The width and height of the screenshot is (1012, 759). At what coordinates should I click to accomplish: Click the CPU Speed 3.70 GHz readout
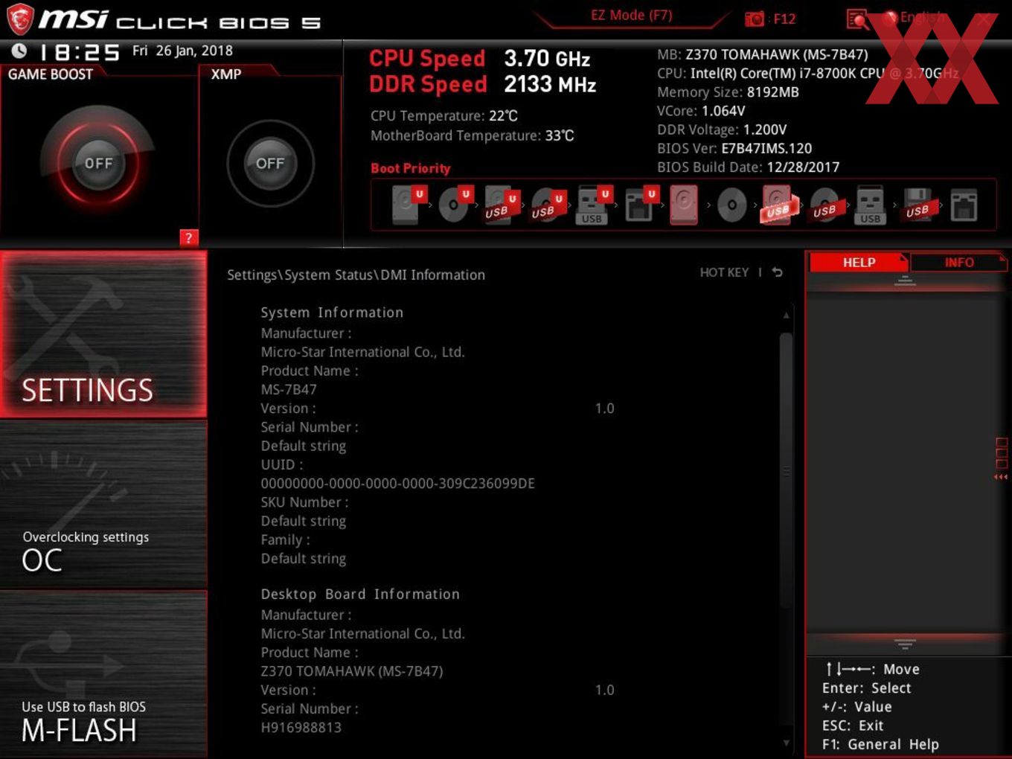pos(480,58)
